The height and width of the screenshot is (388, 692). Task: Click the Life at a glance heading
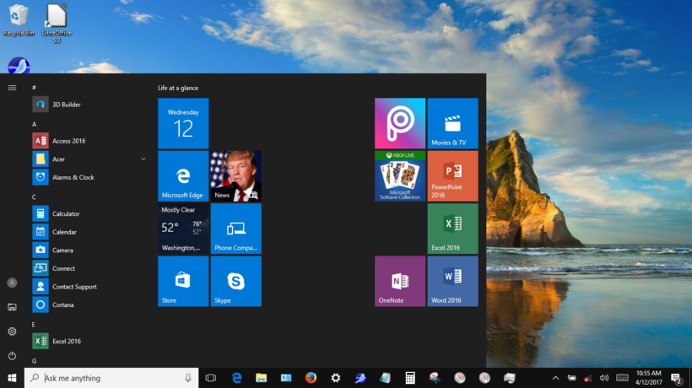point(178,88)
